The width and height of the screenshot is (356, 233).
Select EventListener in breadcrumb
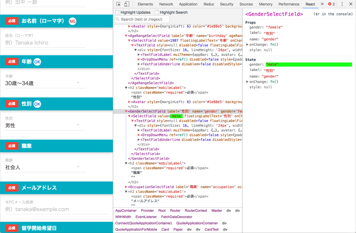[x=146, y=217]
